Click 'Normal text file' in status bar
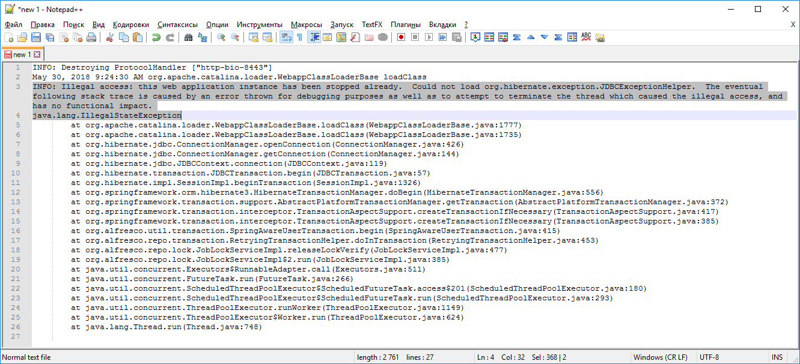The image size is (800, 364). pos(27,357)
